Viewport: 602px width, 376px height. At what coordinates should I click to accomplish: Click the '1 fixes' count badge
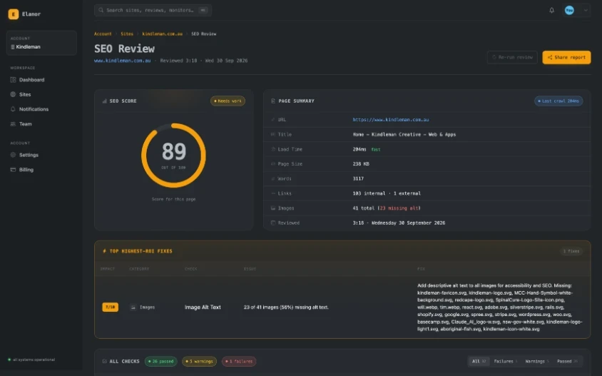click(571, 251)
